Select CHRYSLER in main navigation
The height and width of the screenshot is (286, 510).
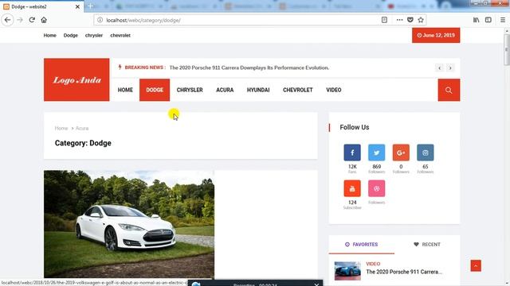(190, 90)
